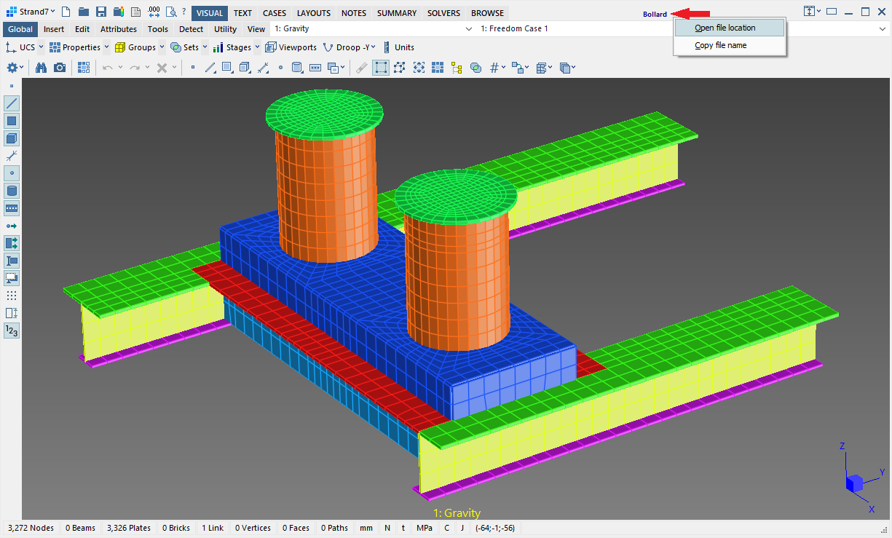
Task: Open help via the question mark icon
Action: pyautogui.click(x=183, y=12)
